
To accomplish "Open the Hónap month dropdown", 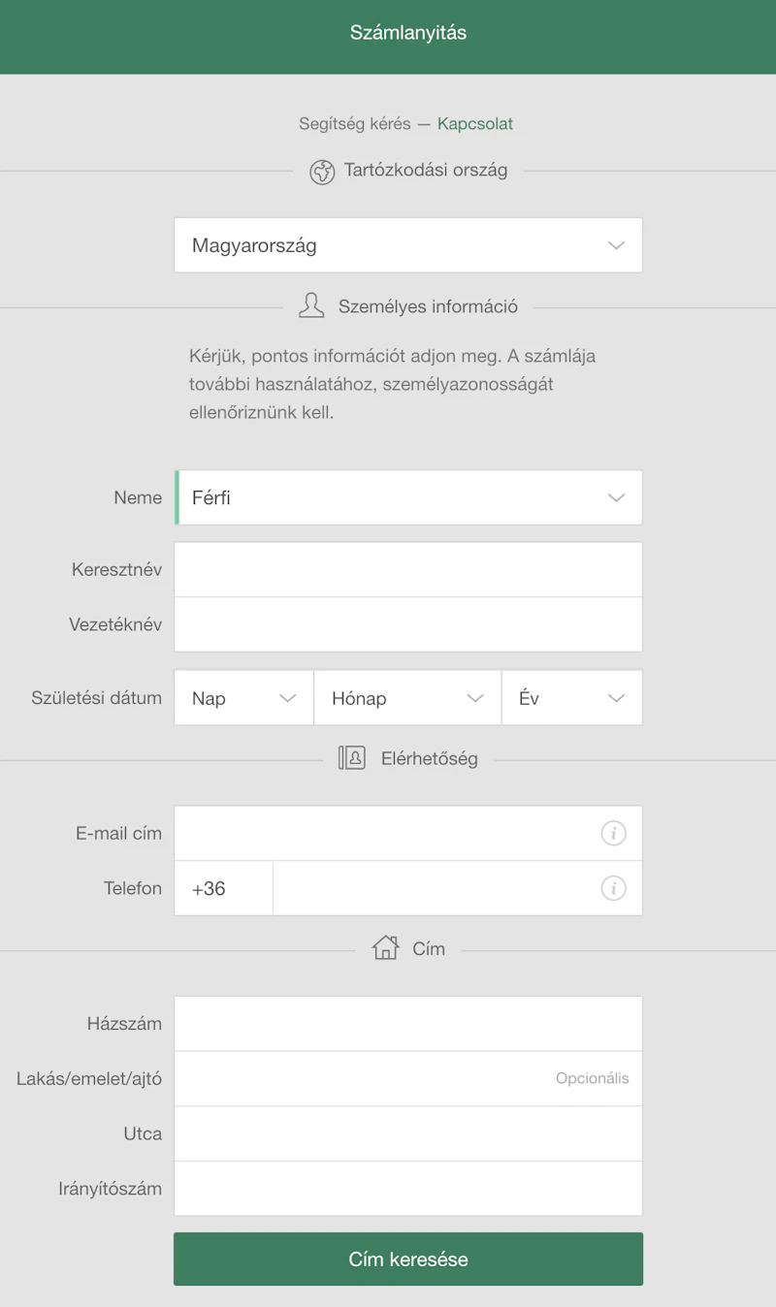I will [x=407, y=698].
